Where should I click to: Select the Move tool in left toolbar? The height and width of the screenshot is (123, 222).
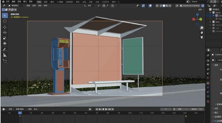pyautogui.click(x=5, y=27)
